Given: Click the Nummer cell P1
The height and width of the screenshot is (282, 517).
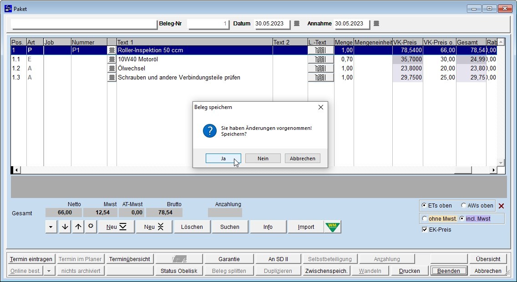Looking at the screenshot, I should 89,50.
